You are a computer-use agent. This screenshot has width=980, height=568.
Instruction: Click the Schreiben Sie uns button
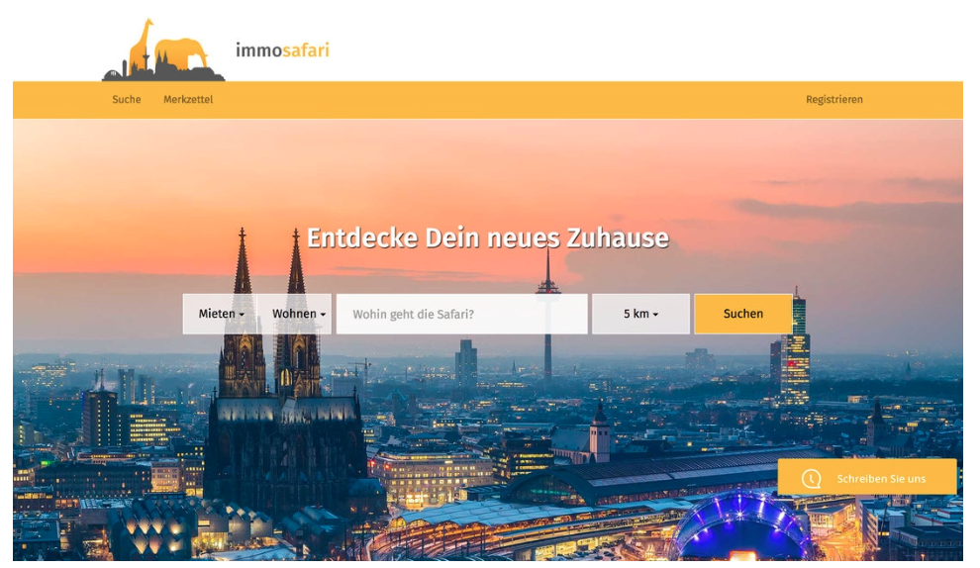[x=867, y=477]
